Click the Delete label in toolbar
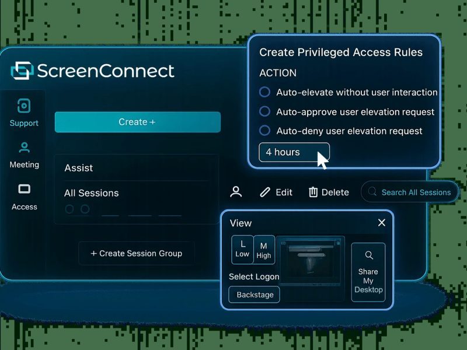The image size is (467, 350). point(335,192)
